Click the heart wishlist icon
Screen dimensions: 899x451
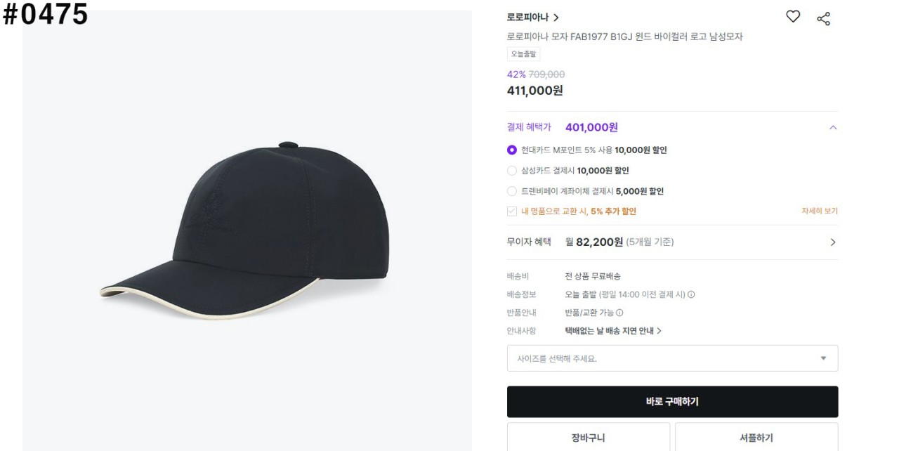click(x=793, y=17)
